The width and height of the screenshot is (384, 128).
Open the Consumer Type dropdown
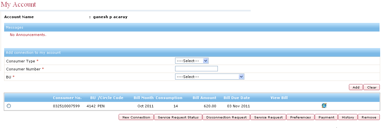[x=191, y=61]
